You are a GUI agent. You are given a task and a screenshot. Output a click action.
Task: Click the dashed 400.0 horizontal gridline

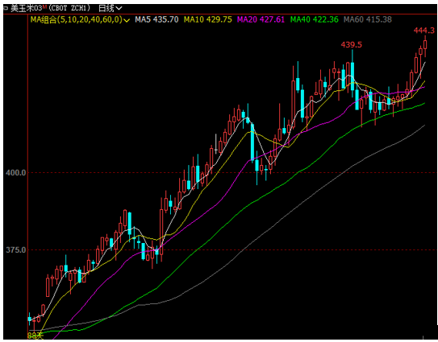pyautogui.click(x=232, y=173)
